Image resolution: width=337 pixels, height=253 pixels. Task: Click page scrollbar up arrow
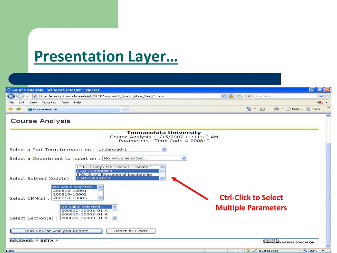[328, 116]
